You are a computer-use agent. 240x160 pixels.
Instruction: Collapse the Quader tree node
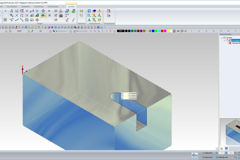coord(222,38)
